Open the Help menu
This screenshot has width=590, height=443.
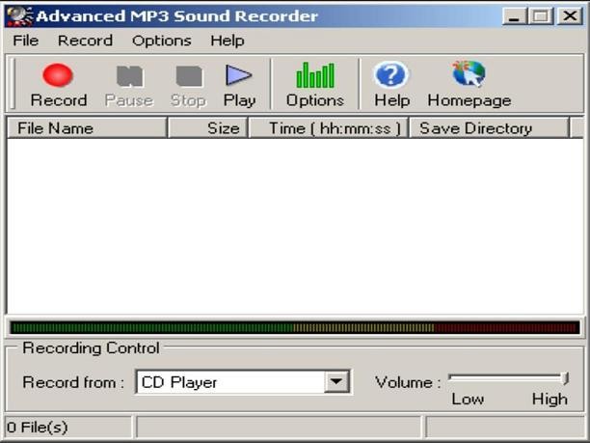[228, 41]
